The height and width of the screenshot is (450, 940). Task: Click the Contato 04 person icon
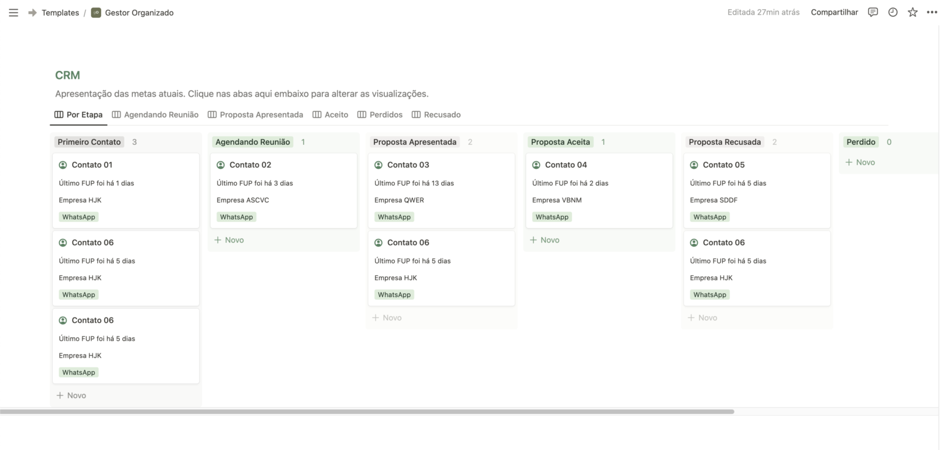pyautogui.click(x=536, y=165)
